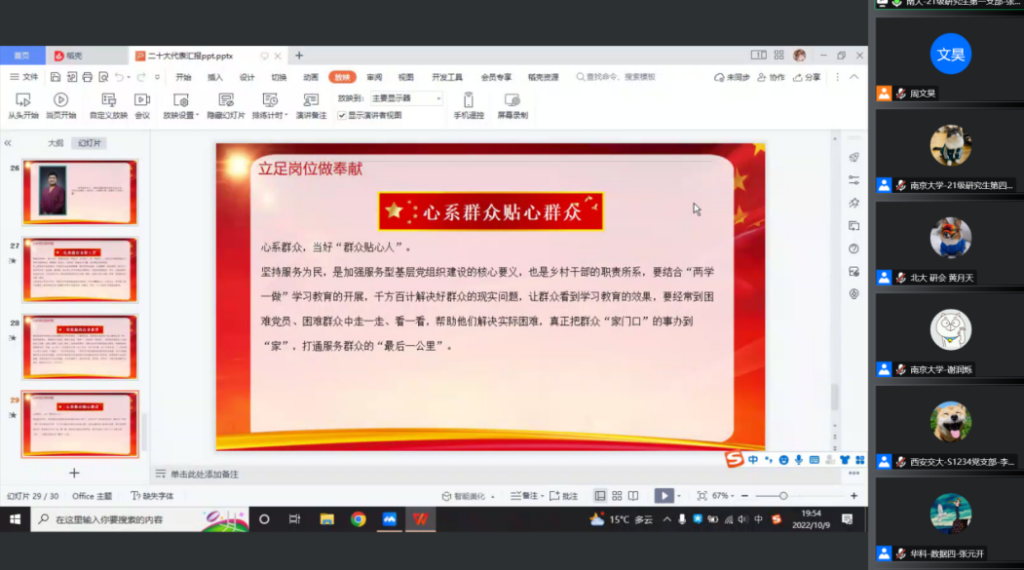The image size is (1024, 570).
Task: Open custom slideshow (自定义放映)
Action: 108,105
